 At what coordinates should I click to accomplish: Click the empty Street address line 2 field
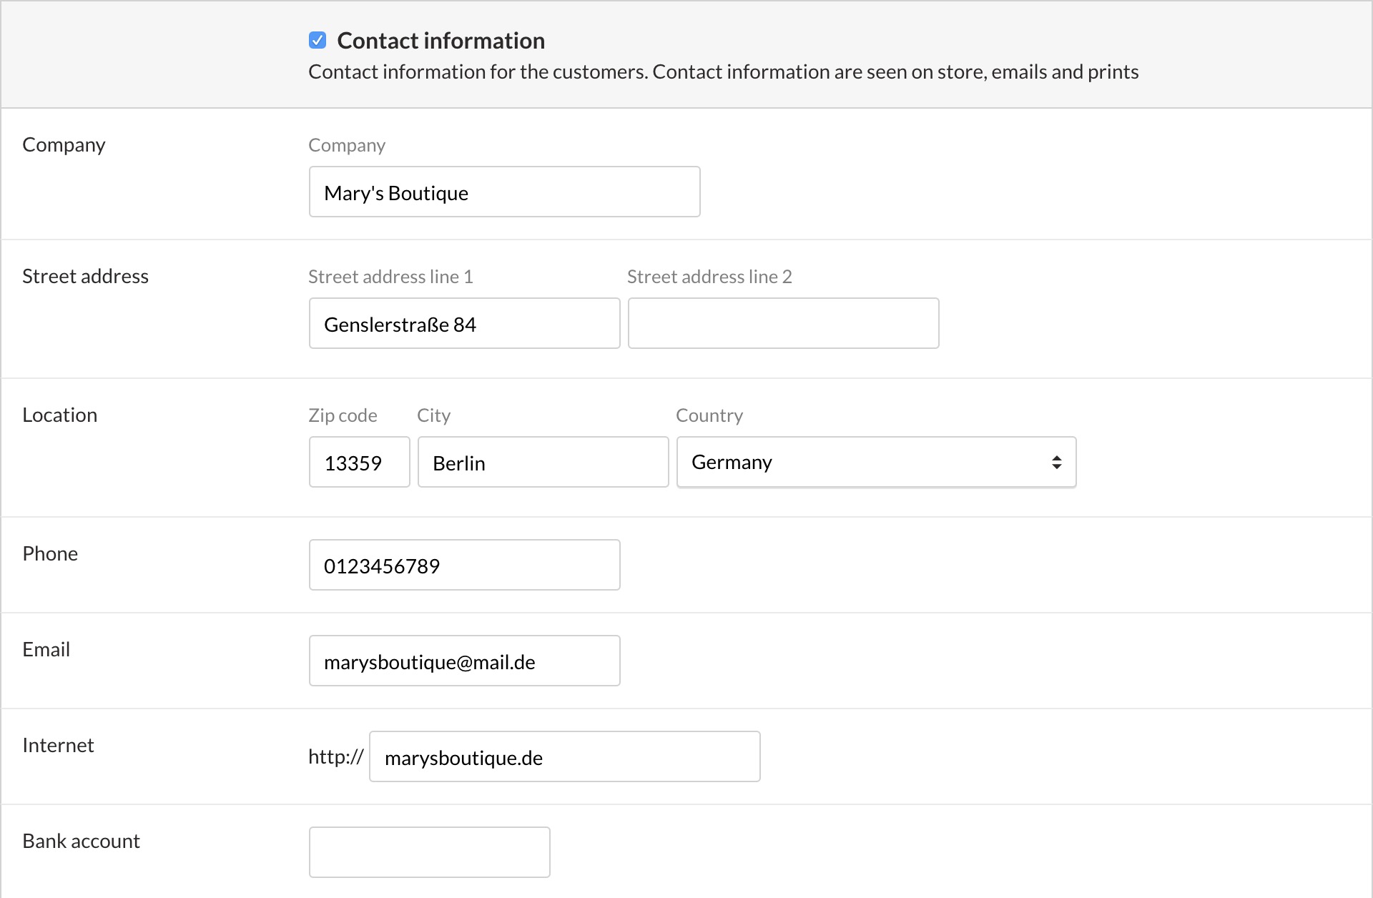point(783,323)
